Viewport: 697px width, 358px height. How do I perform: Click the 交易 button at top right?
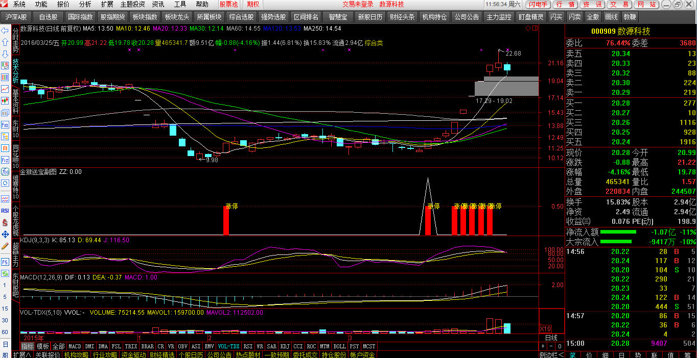620,4
